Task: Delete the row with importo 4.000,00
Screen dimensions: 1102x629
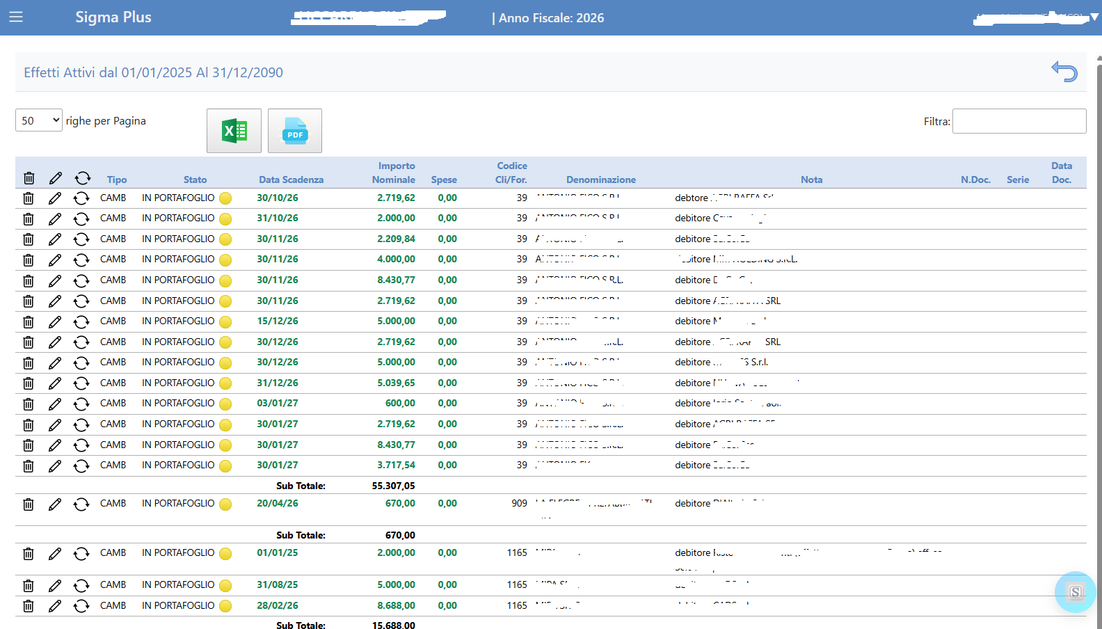Action: coord(29,260)
